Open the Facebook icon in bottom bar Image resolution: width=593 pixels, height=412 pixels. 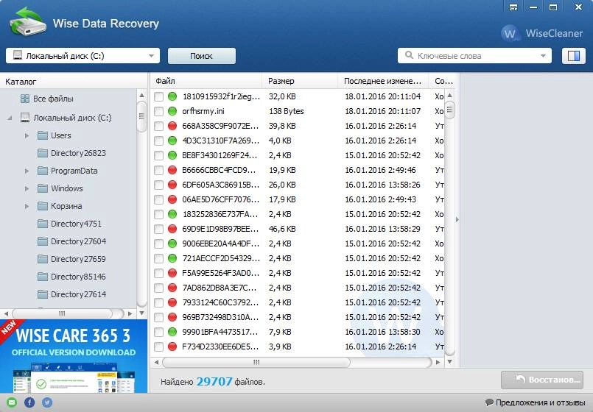pos(29,402)
